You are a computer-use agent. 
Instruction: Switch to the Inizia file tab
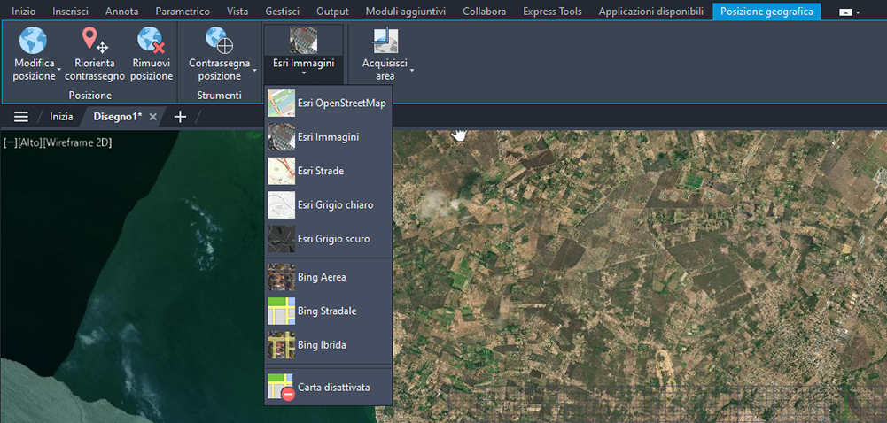(x=61, y=117)
